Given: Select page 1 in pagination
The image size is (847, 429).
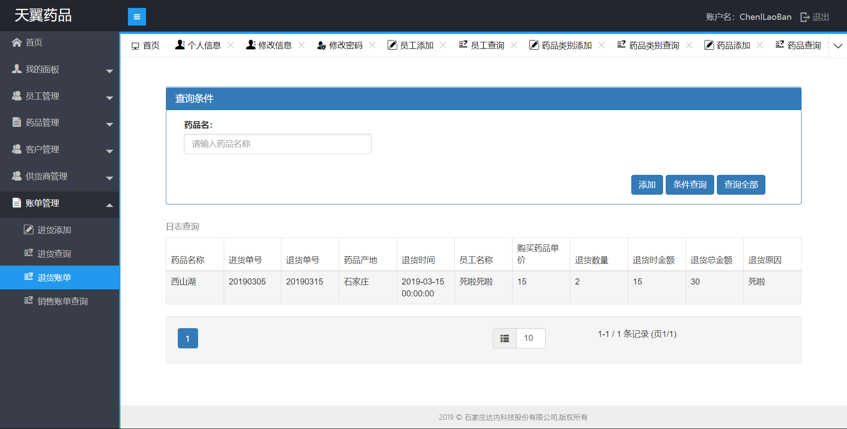Looking at the screenshot, I should (x=188, y=338).
